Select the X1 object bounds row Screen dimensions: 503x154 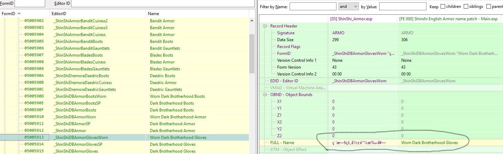pos(381,102)
